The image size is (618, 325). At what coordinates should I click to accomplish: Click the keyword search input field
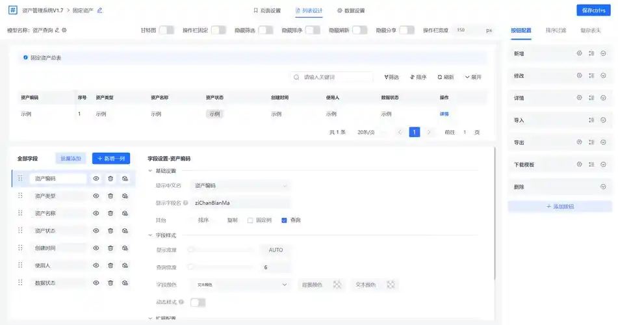click(331, 77)
